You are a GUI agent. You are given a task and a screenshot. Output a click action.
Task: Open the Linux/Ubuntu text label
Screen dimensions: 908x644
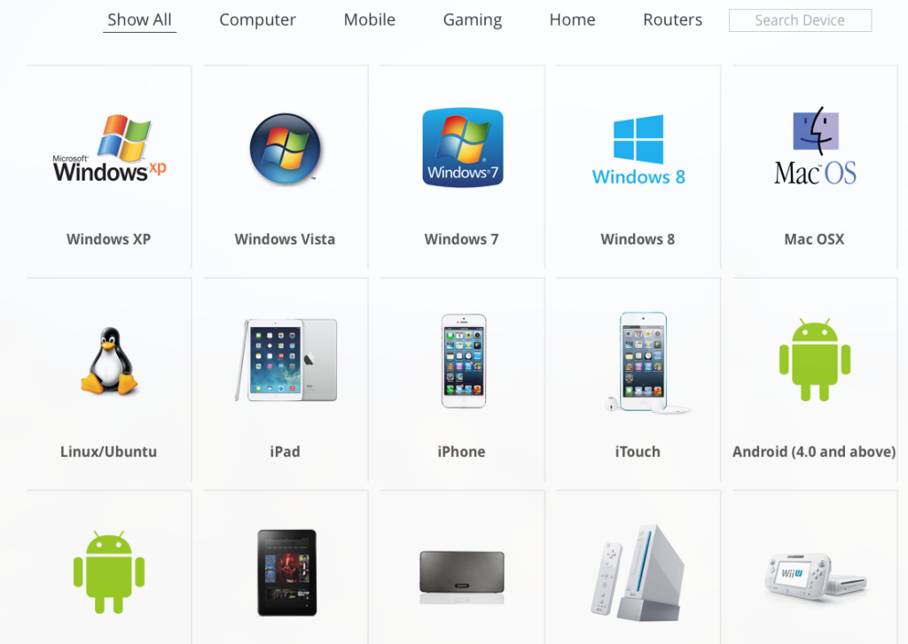pos(109,451)
